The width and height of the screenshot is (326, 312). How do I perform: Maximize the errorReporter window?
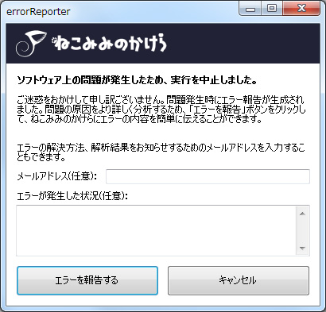coord(272,9)
